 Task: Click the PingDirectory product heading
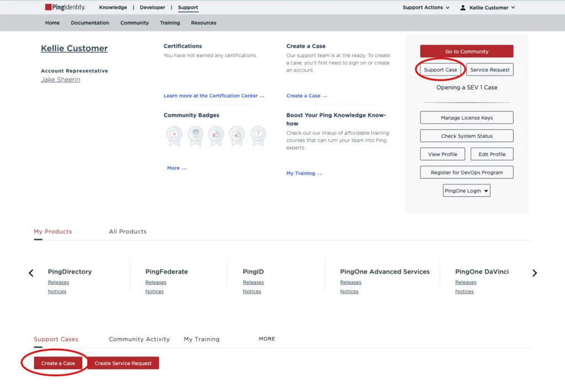pos(70,271)
